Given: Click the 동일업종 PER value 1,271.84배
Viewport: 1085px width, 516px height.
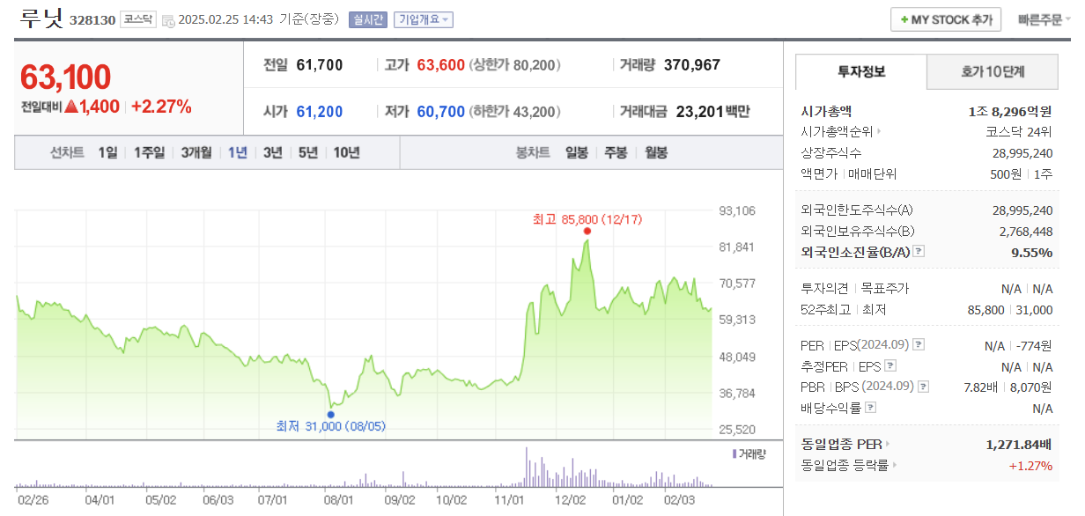Looking at the screenshot, I should [1019, 445].
